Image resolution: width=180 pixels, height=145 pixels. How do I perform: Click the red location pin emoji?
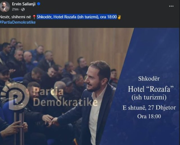34,17
